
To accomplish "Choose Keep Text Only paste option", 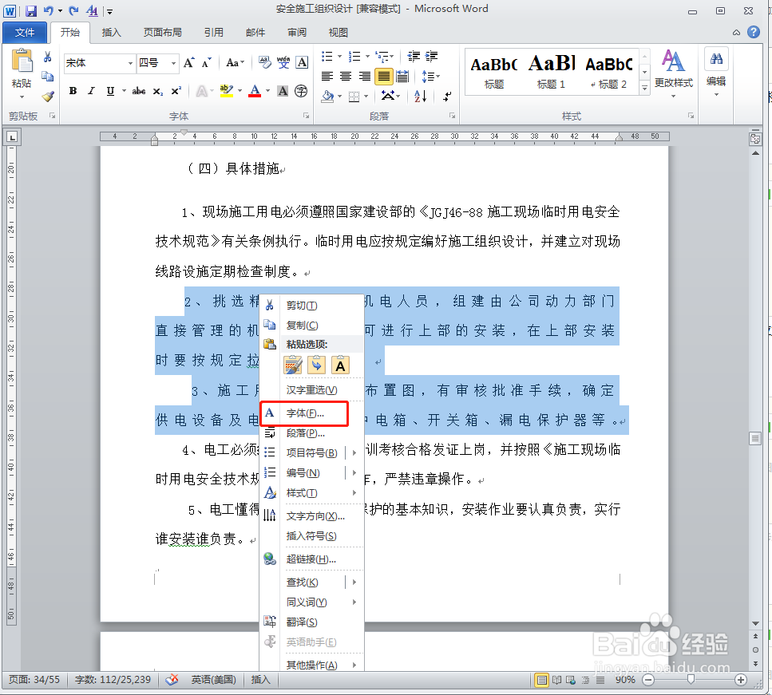I will tap(340, 365).
